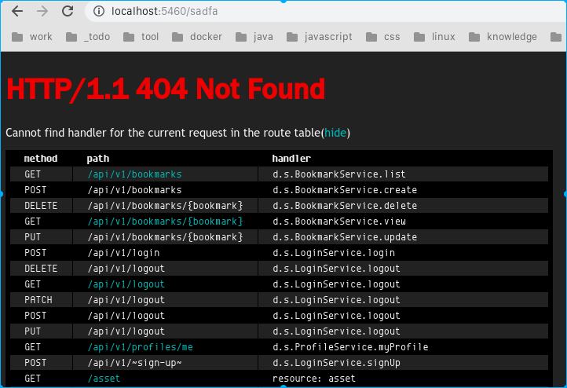Select d.s.ProfileService.myProfile handler text
The image size is (567, 388).
350,347
